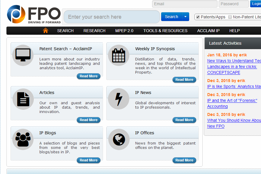Click the 'Jan 18, 2016 by erik' byline

[x=227, y=55]
